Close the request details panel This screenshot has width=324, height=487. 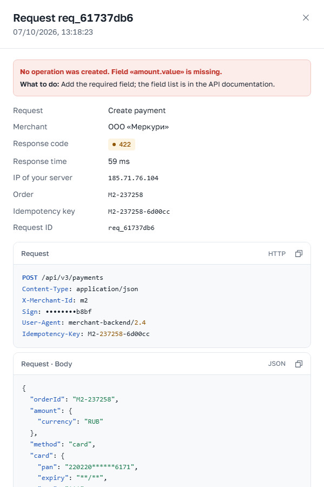coord(306,18)
